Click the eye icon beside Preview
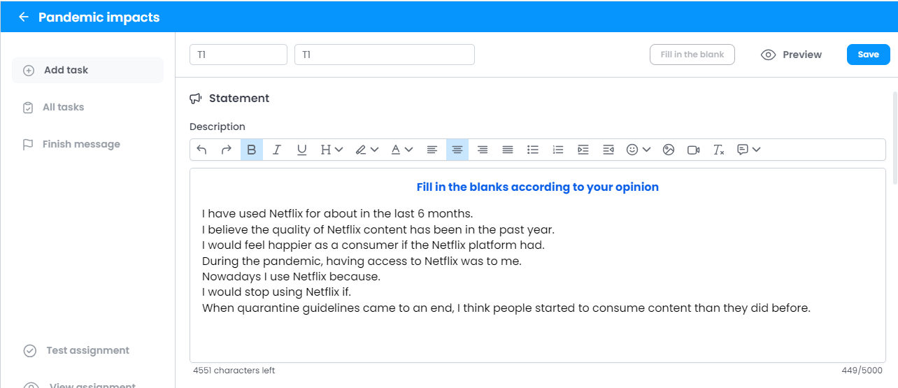Screen dimensions: 898x388 coord(769,55)
